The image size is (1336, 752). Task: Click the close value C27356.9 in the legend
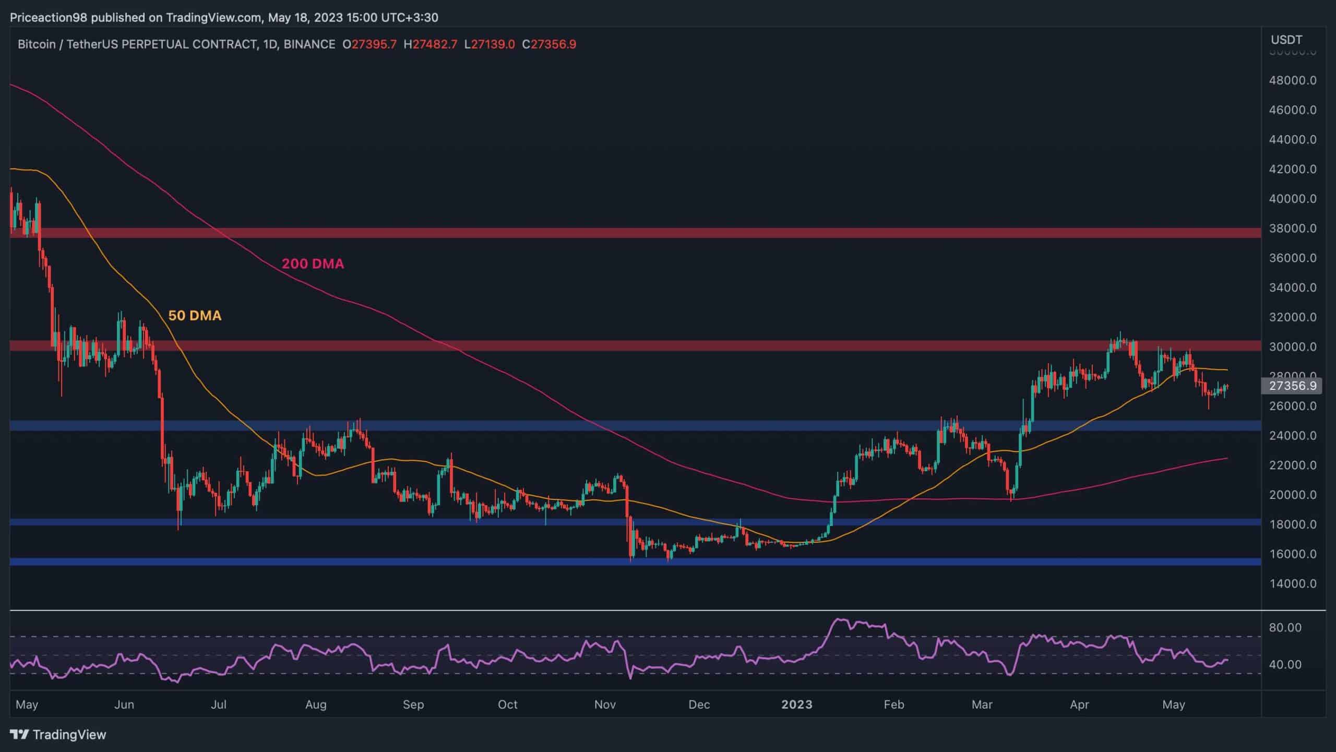click(x=549, y=44)
